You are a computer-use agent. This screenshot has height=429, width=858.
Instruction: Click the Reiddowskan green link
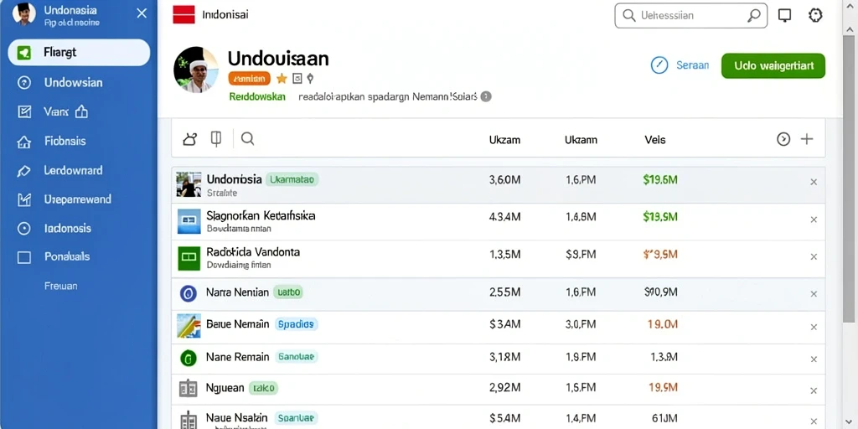coord(257,97)
